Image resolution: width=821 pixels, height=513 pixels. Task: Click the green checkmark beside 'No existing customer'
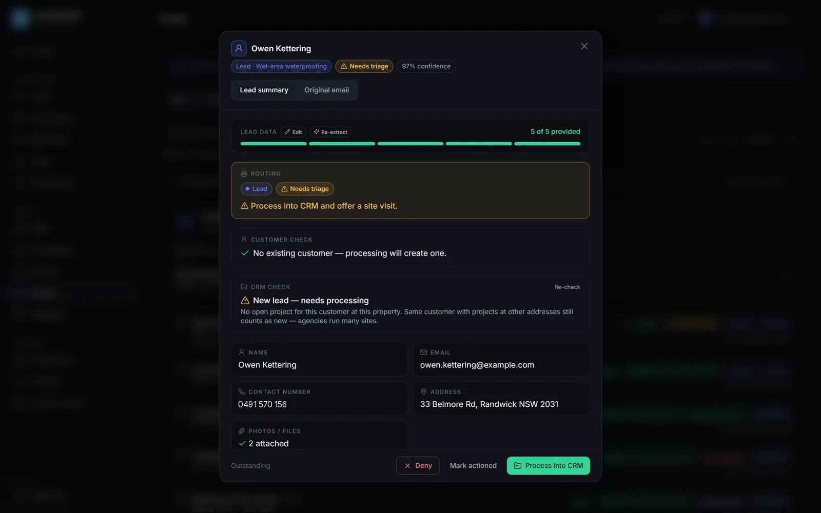click(245, 253)
